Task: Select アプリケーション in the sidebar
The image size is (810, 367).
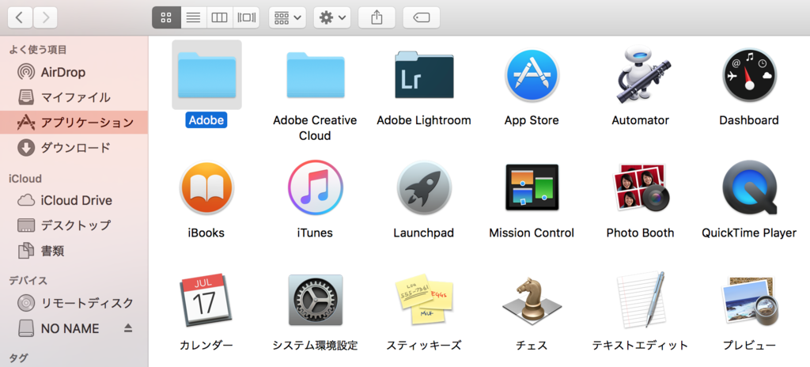Action: pos(74,123)
